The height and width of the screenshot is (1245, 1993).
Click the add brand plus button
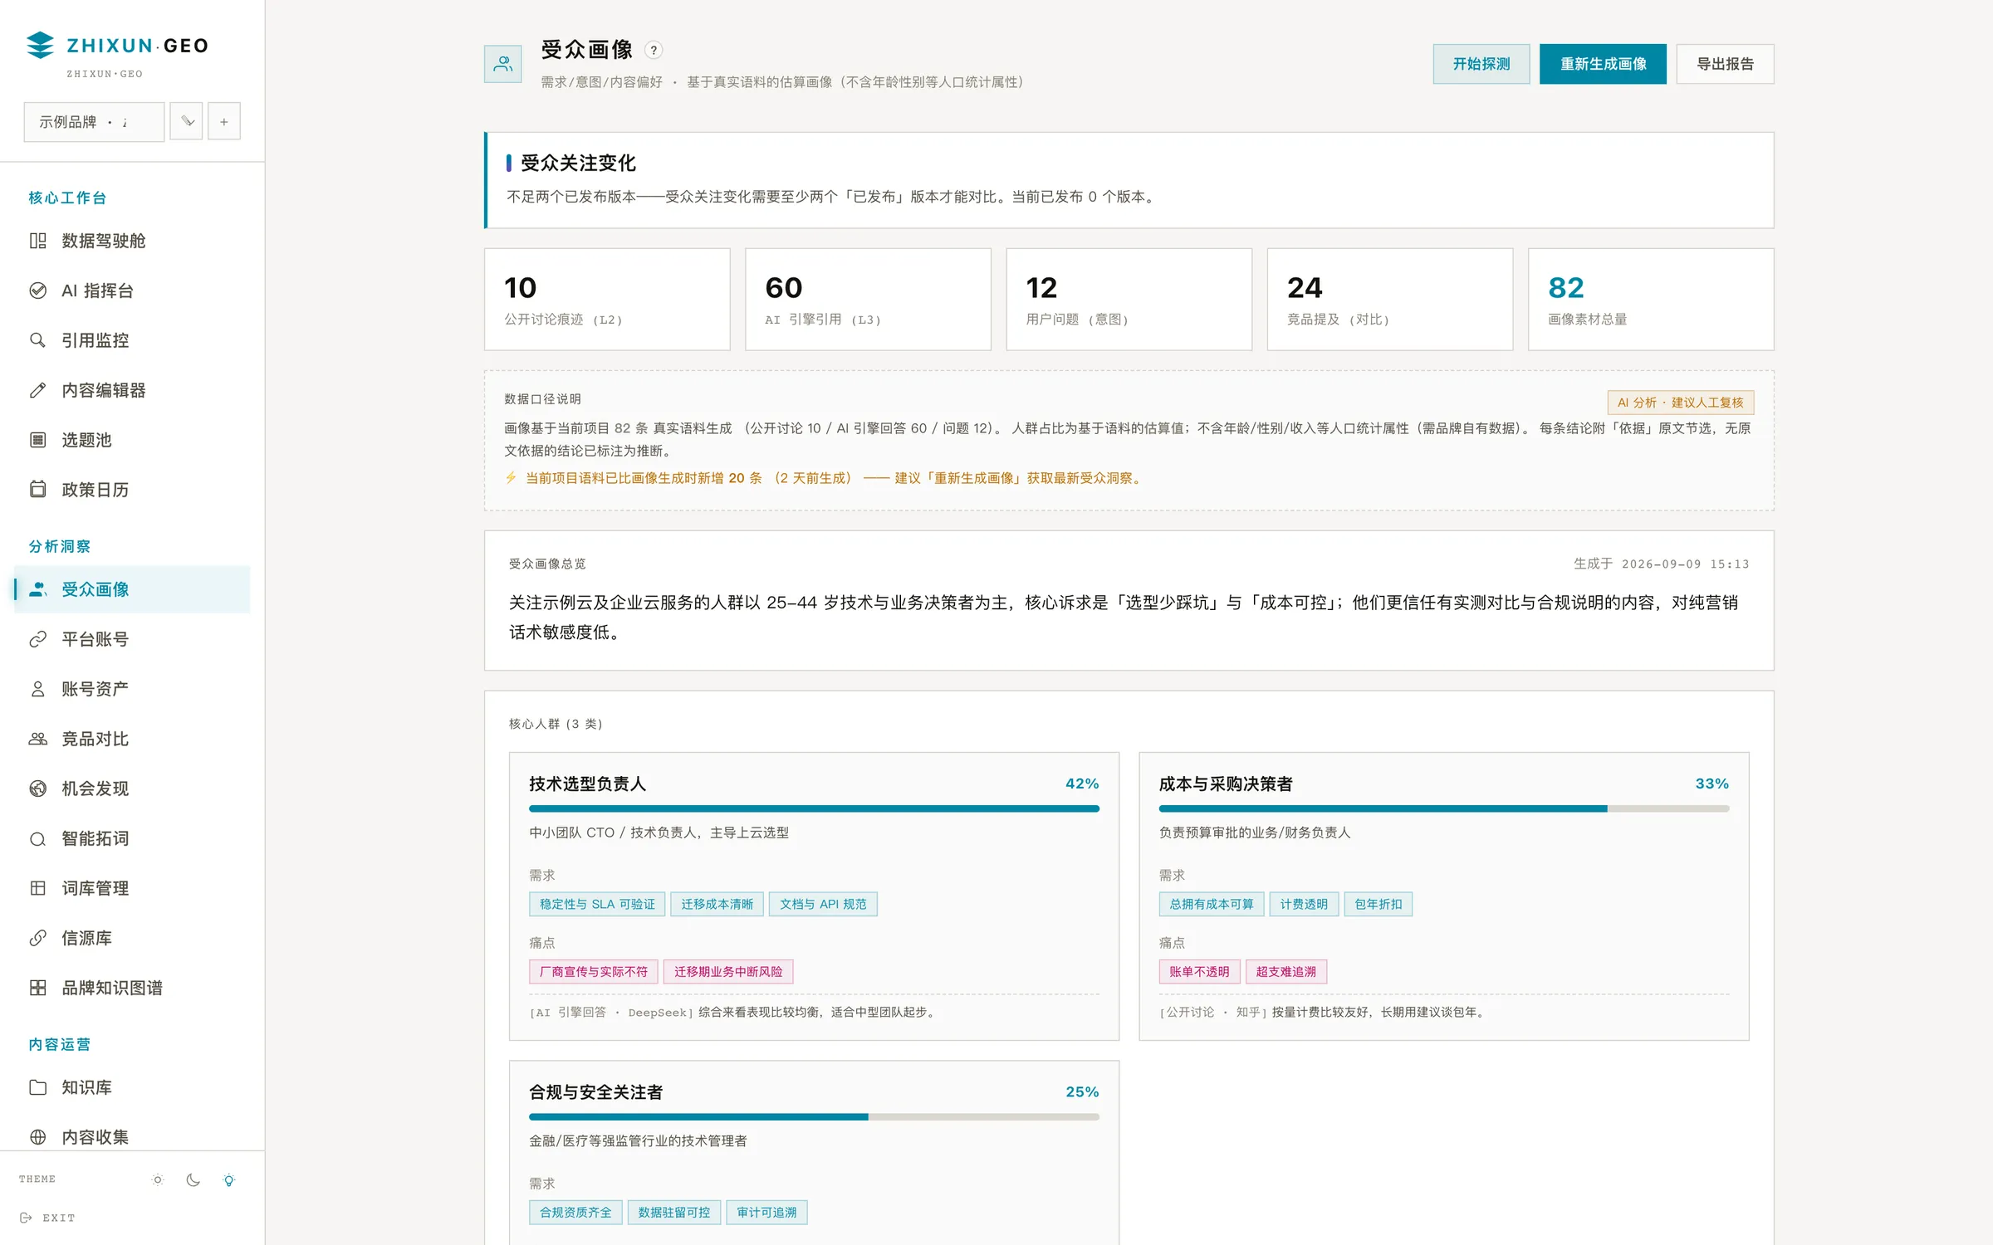click(x=224, y=122)
